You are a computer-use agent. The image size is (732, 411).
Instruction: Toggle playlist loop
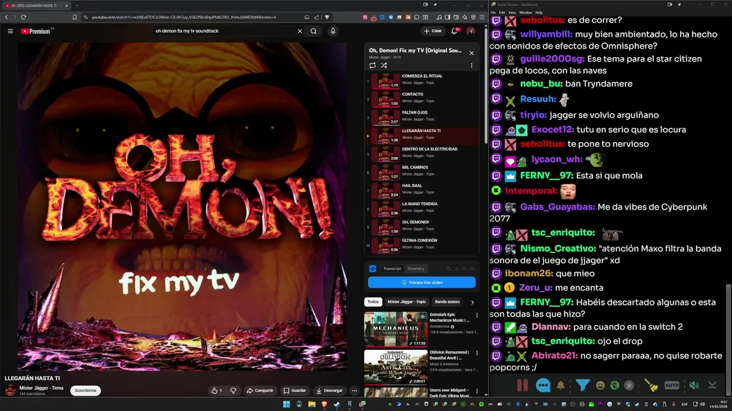372,66
